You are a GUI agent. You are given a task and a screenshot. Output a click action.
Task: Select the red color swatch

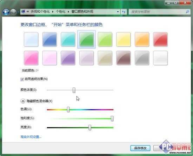click(x=160, y=39)
